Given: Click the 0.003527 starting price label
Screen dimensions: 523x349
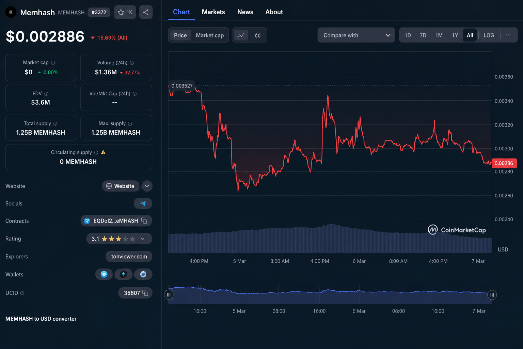Looking at the screenshot, I should 182,86.
